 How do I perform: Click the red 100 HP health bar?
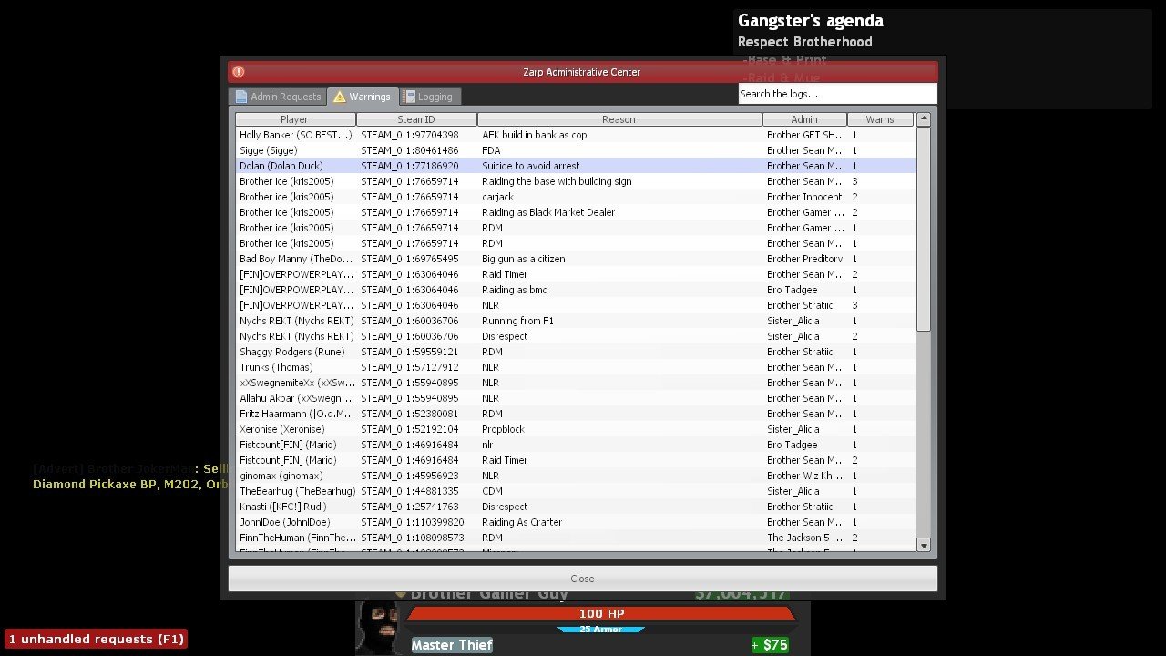coord(601,614)
